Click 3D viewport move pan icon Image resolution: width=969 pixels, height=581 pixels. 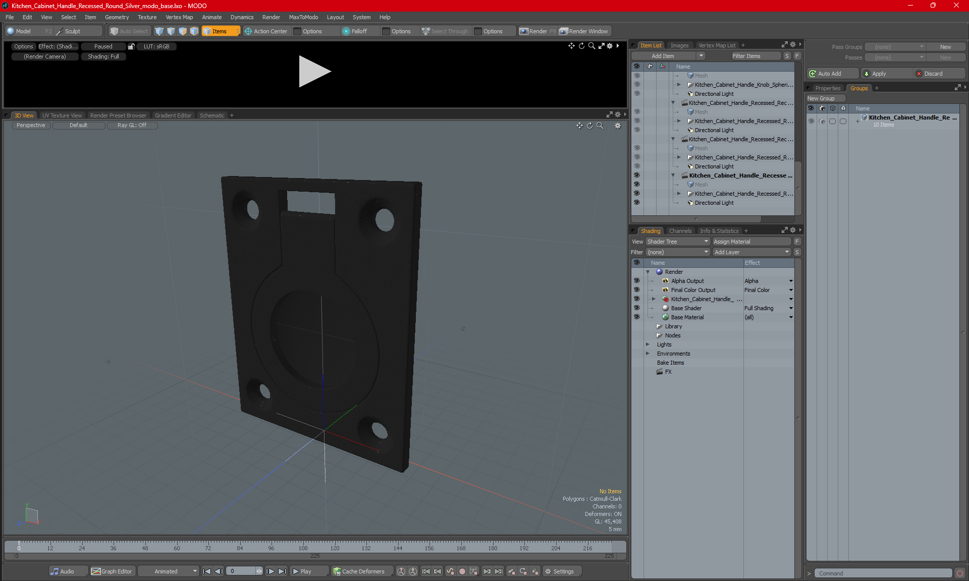[579, 126]
